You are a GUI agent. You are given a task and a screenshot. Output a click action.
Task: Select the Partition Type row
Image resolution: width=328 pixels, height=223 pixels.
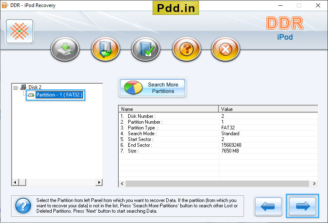point(218,128)
